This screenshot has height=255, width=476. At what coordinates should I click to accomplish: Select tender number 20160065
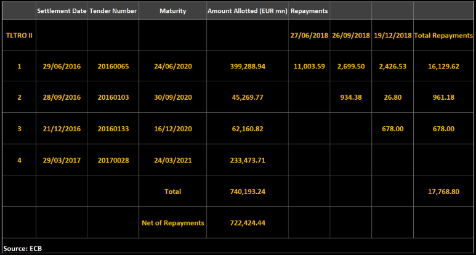point(113,66)
